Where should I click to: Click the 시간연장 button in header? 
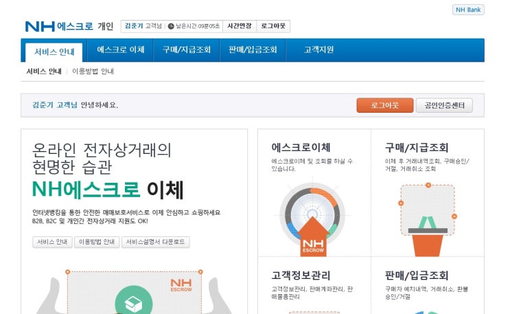point(240,26)
